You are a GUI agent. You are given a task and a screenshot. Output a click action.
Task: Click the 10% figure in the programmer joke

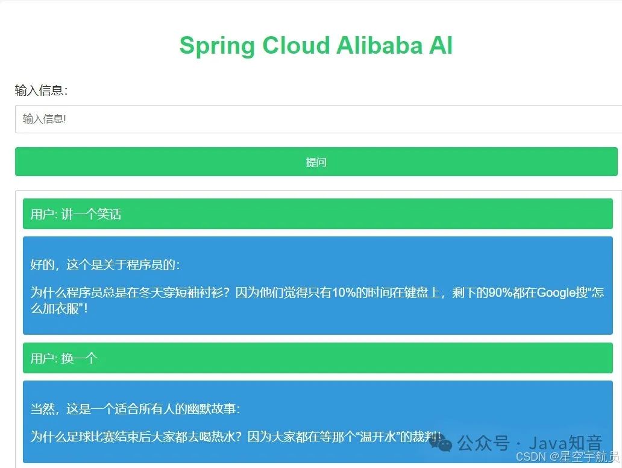pyautogui.click(x=344, y=292)
